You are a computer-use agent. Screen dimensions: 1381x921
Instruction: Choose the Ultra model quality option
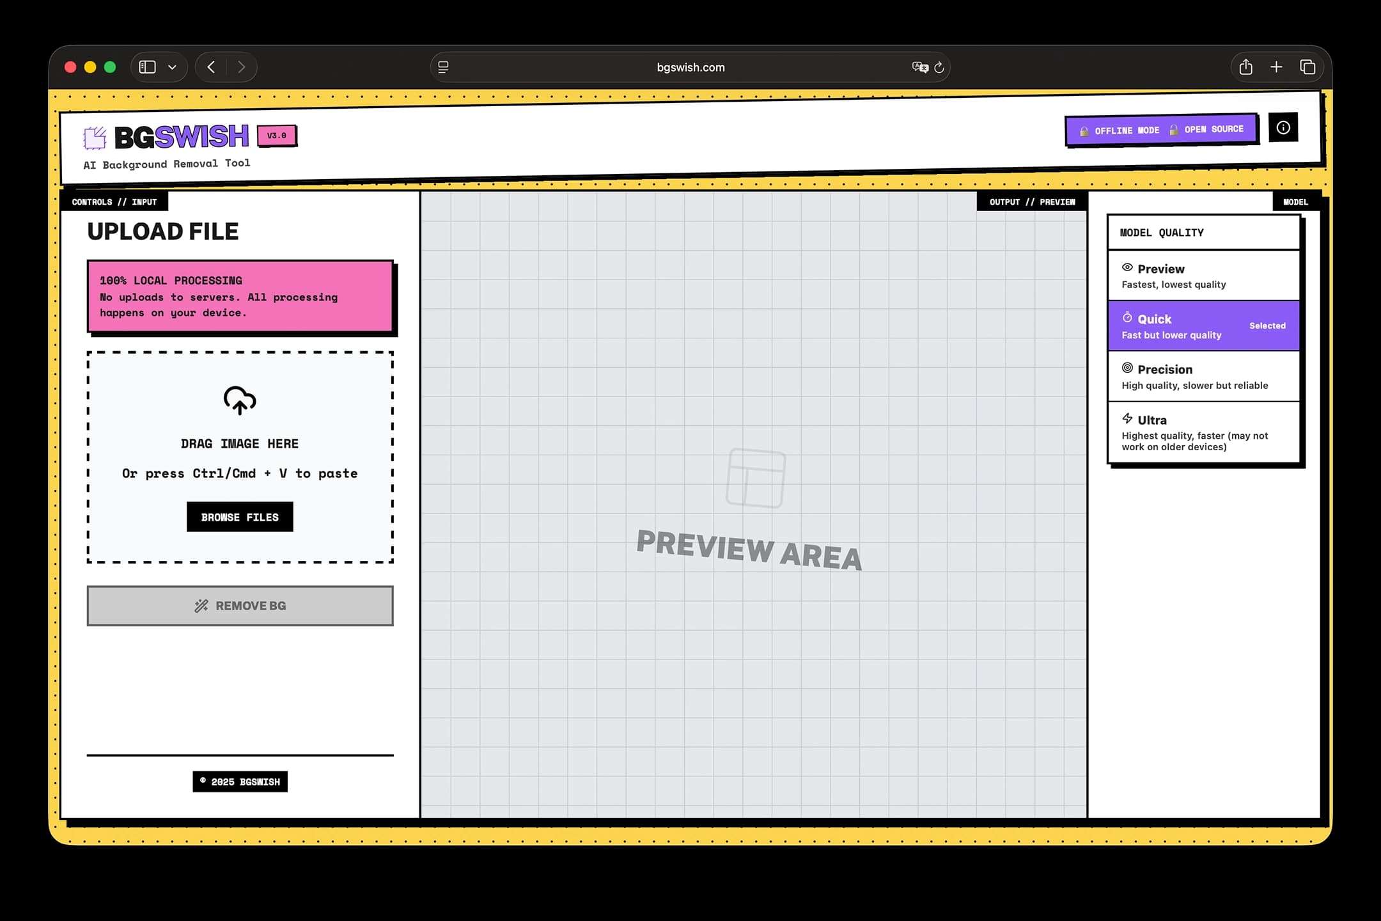[1203, 432]
